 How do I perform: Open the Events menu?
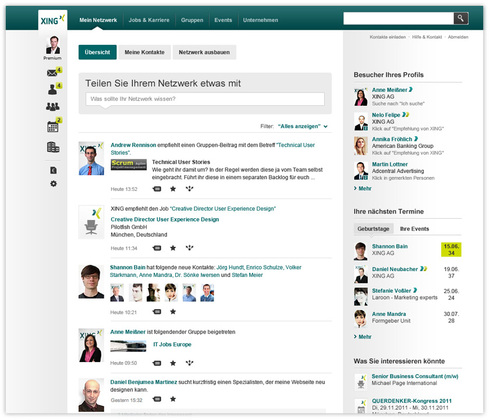pos(224,20)
